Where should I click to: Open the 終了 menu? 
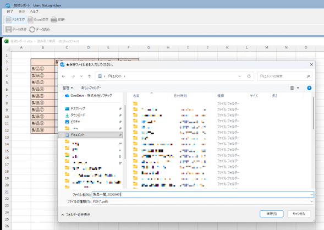tap(10, 12)
